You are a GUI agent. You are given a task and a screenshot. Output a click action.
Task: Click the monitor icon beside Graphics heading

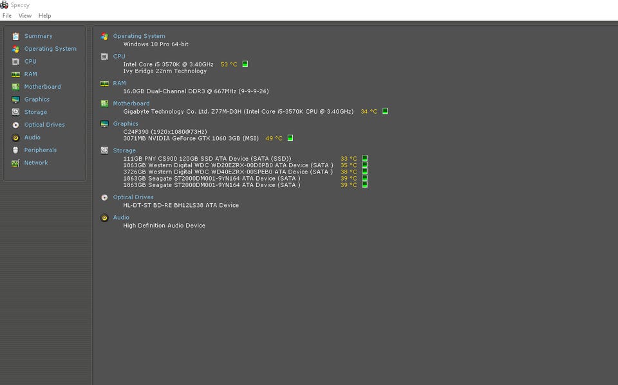point(104,124)
